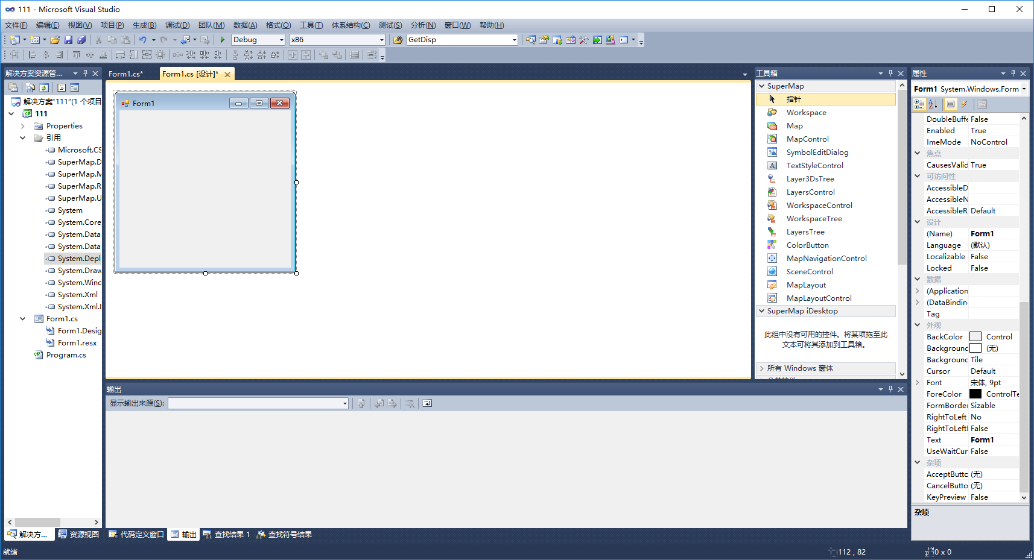Collapse the 外观 property category
The height and width of the screenshot is (560, 1034).
click(x=918, y=326)
